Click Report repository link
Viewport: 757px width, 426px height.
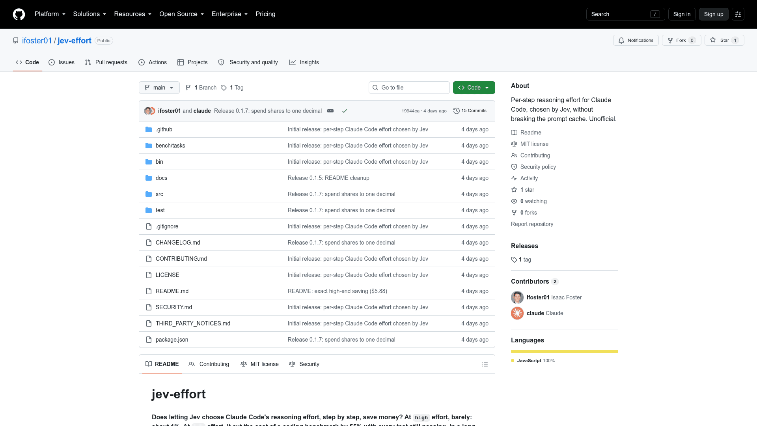[x=532, y=224]
